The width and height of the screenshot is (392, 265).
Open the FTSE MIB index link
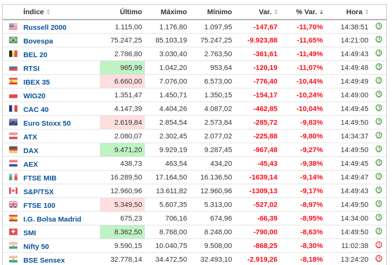click(40, 178)
